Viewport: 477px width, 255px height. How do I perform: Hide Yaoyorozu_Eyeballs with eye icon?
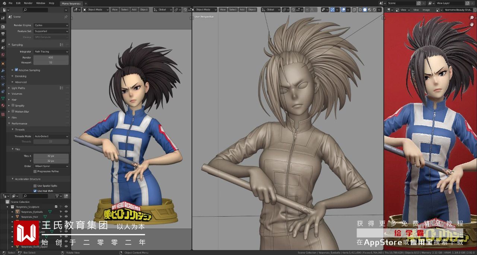click(x=66, y=212)
